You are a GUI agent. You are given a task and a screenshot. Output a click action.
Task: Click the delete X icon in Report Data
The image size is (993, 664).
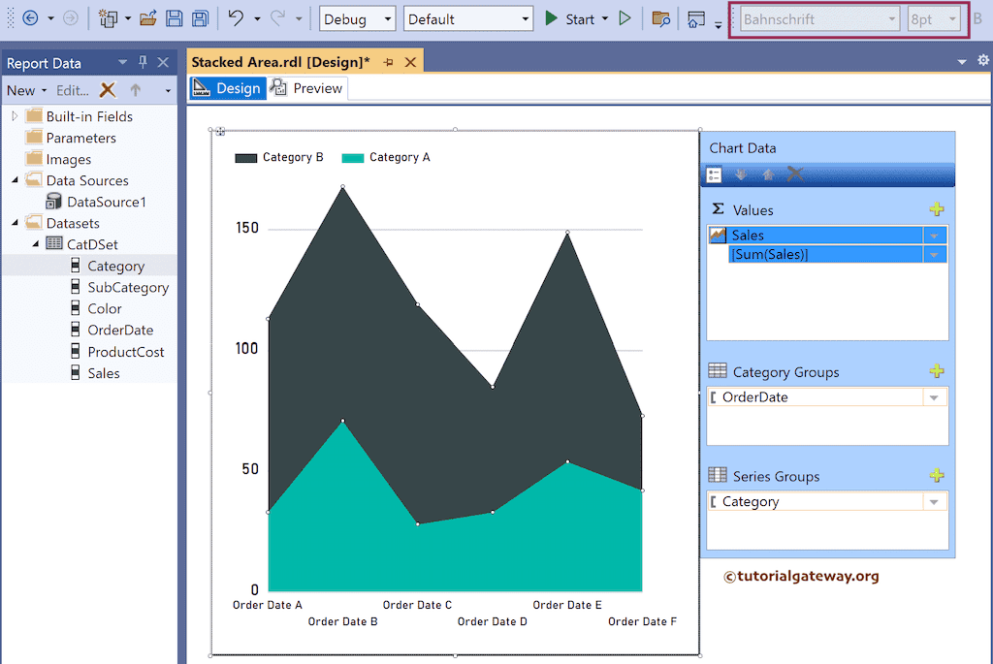109,90
